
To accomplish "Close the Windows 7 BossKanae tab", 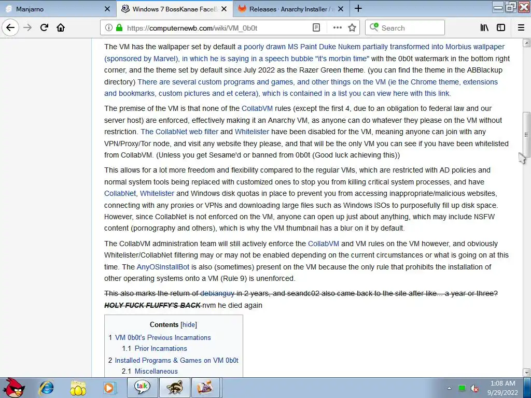I will 224,9.
